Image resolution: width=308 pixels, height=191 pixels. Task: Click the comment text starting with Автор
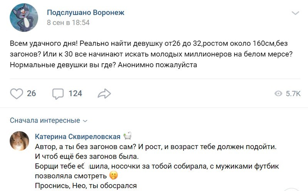tap(156, 146)
